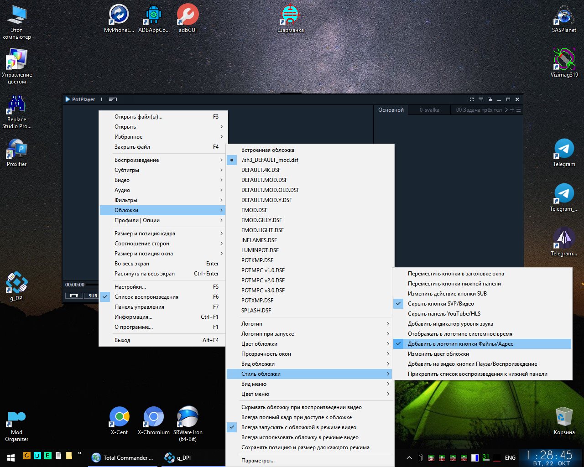The width and height of the screenshot is (584, 467).
Task: Launch Replace Studio Pro shortcut
Action: tap(17, 111)
